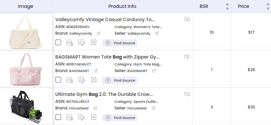Open Valleycomfy brand external link icon
The height and width of the screenshot is (125, 271).
tap(99, 33)
